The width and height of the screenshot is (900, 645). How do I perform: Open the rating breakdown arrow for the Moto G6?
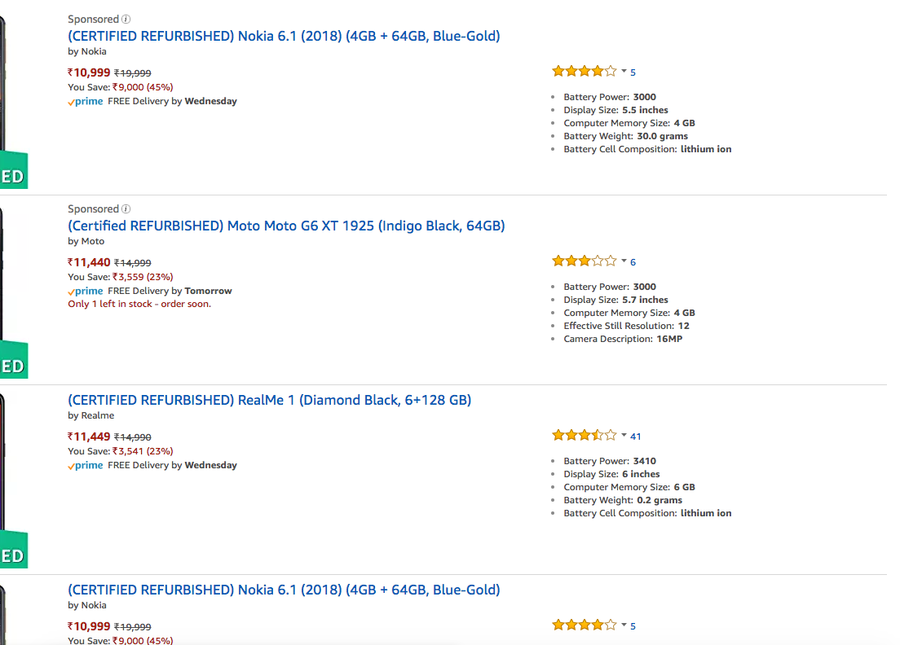click(x=624, y=261)
